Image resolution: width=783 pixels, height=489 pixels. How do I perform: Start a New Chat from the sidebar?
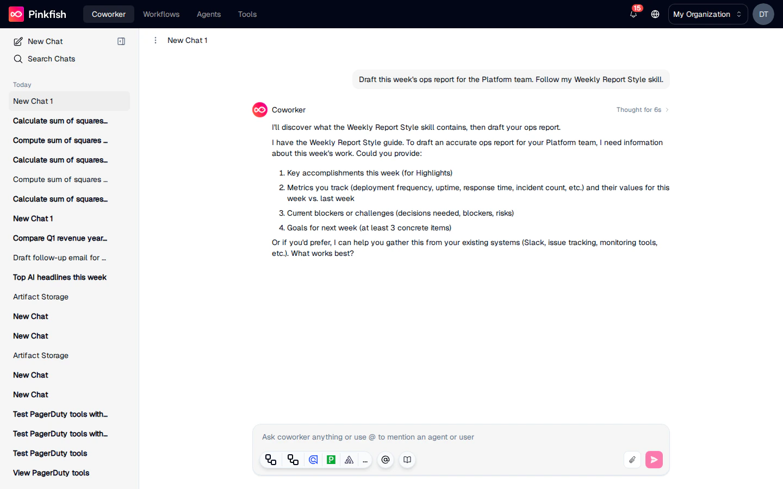coord(38,41)
